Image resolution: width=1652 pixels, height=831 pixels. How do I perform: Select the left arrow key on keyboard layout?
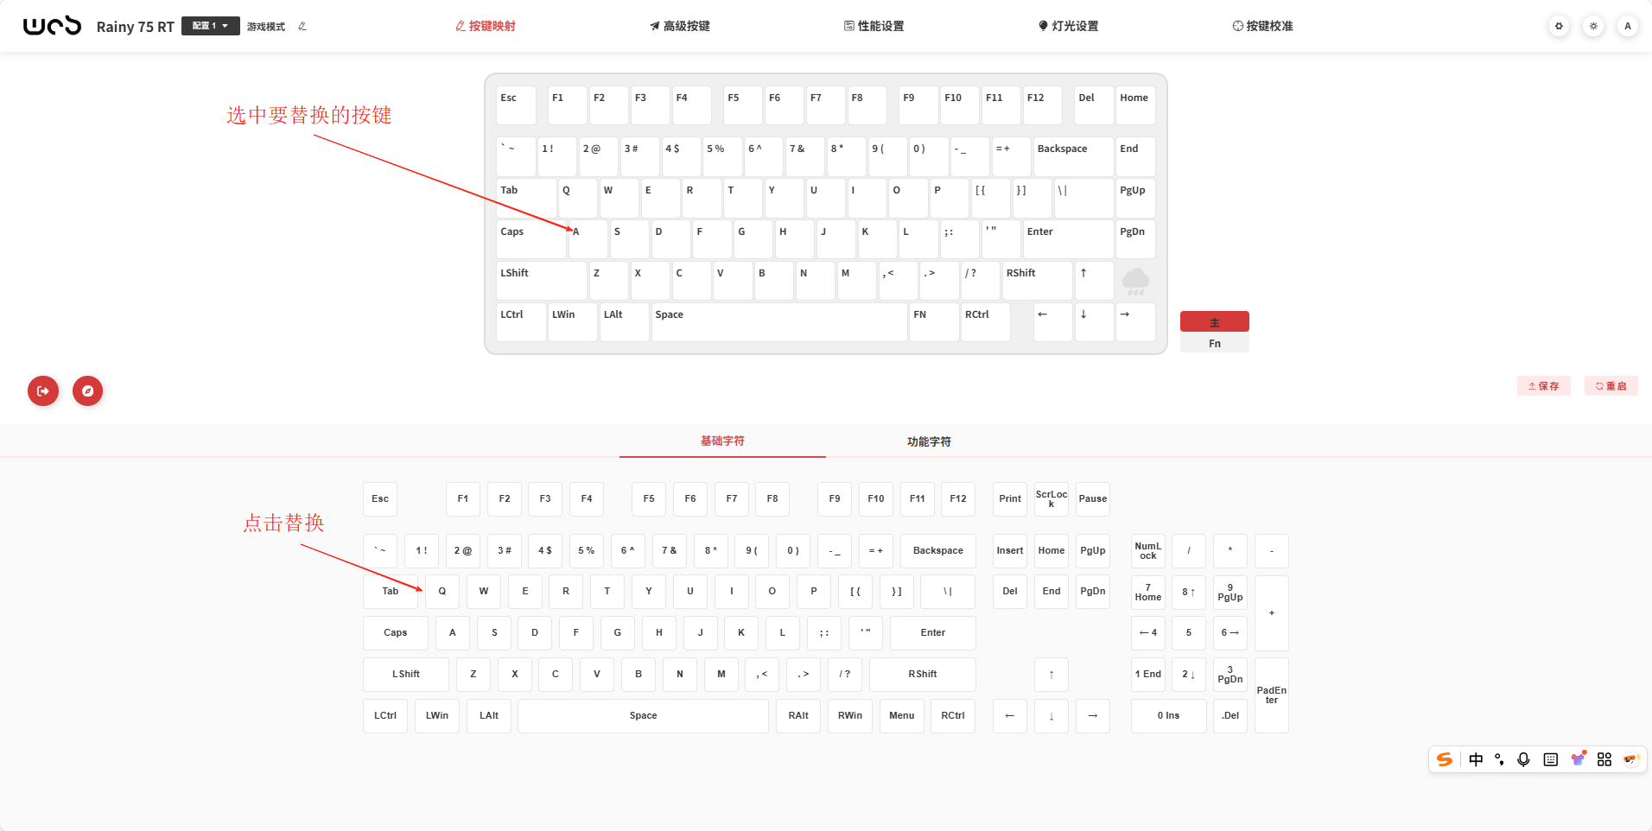(x=1052, y=321)
